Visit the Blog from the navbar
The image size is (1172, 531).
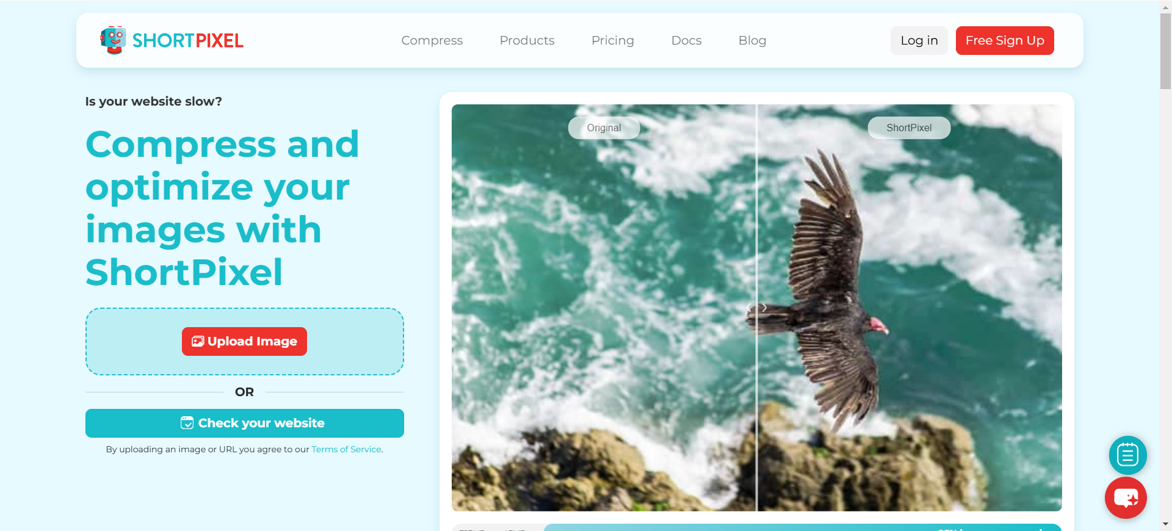point(752,40)
